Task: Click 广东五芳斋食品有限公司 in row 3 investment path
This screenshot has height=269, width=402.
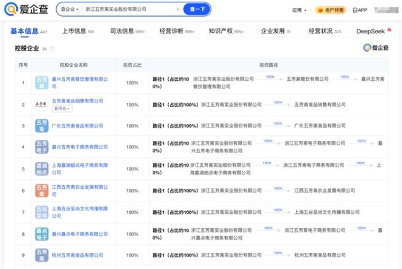Action: [320, 126]
